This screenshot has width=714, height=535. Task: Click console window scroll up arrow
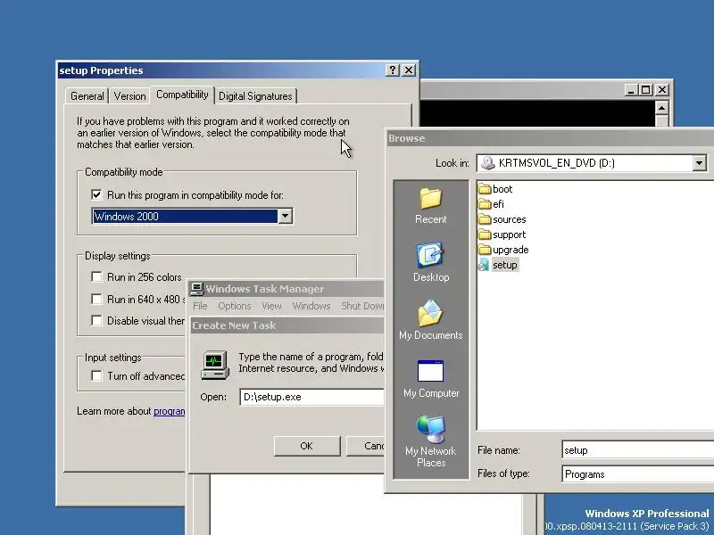click(x=661, y=108)
